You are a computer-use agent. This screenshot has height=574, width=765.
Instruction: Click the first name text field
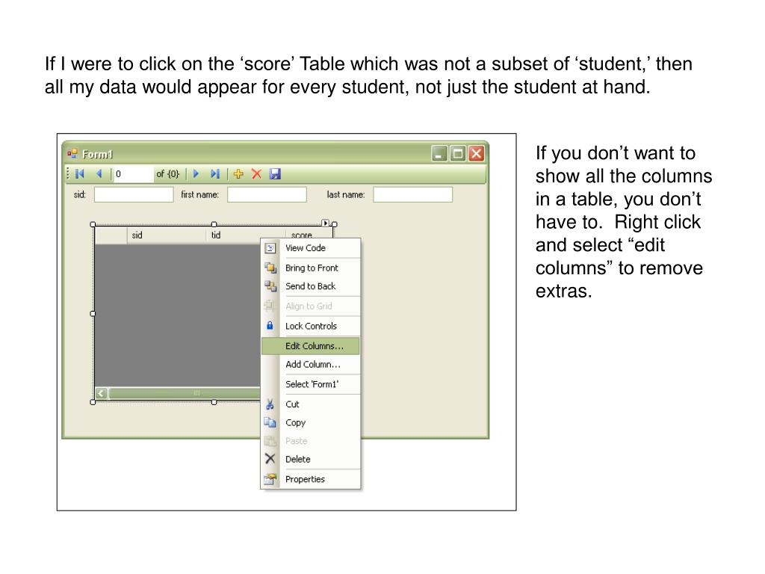pyautogui.click(x=267, y=194)
